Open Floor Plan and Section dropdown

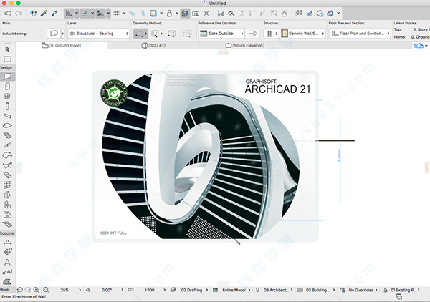pyautogui.click(x=360, y=34)
